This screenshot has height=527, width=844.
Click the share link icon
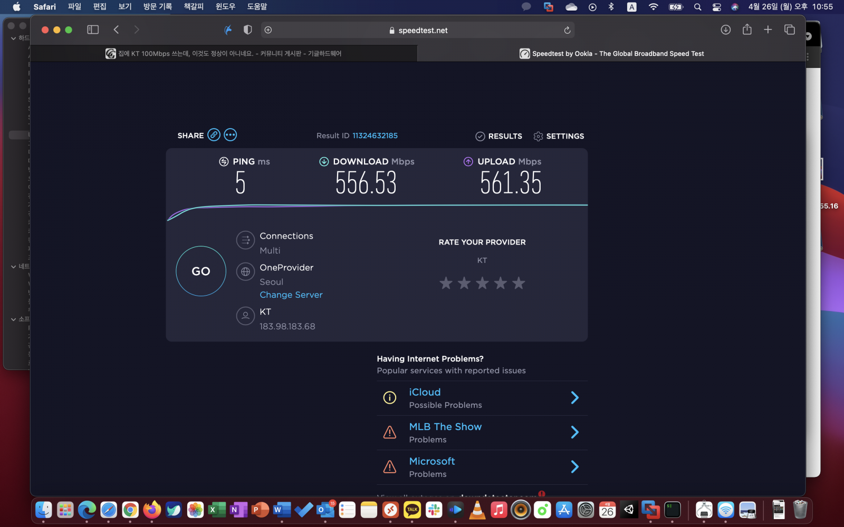214,135
